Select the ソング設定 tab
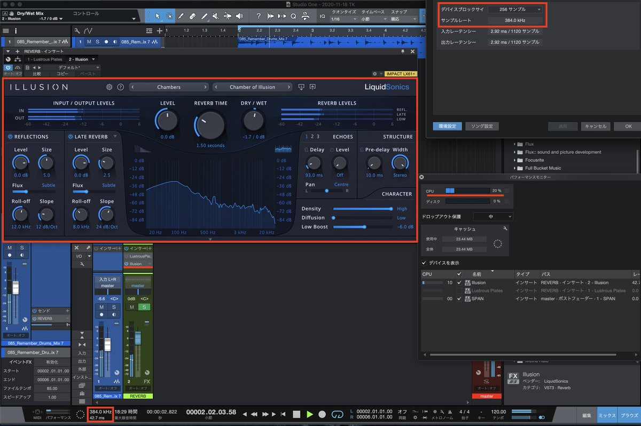The width and height of the screenshot is (641, 426). tap(482, 127)
